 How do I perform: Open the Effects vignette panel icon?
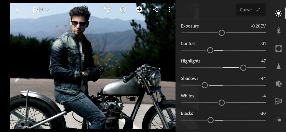pyautogui.click(x=278, y=49)
